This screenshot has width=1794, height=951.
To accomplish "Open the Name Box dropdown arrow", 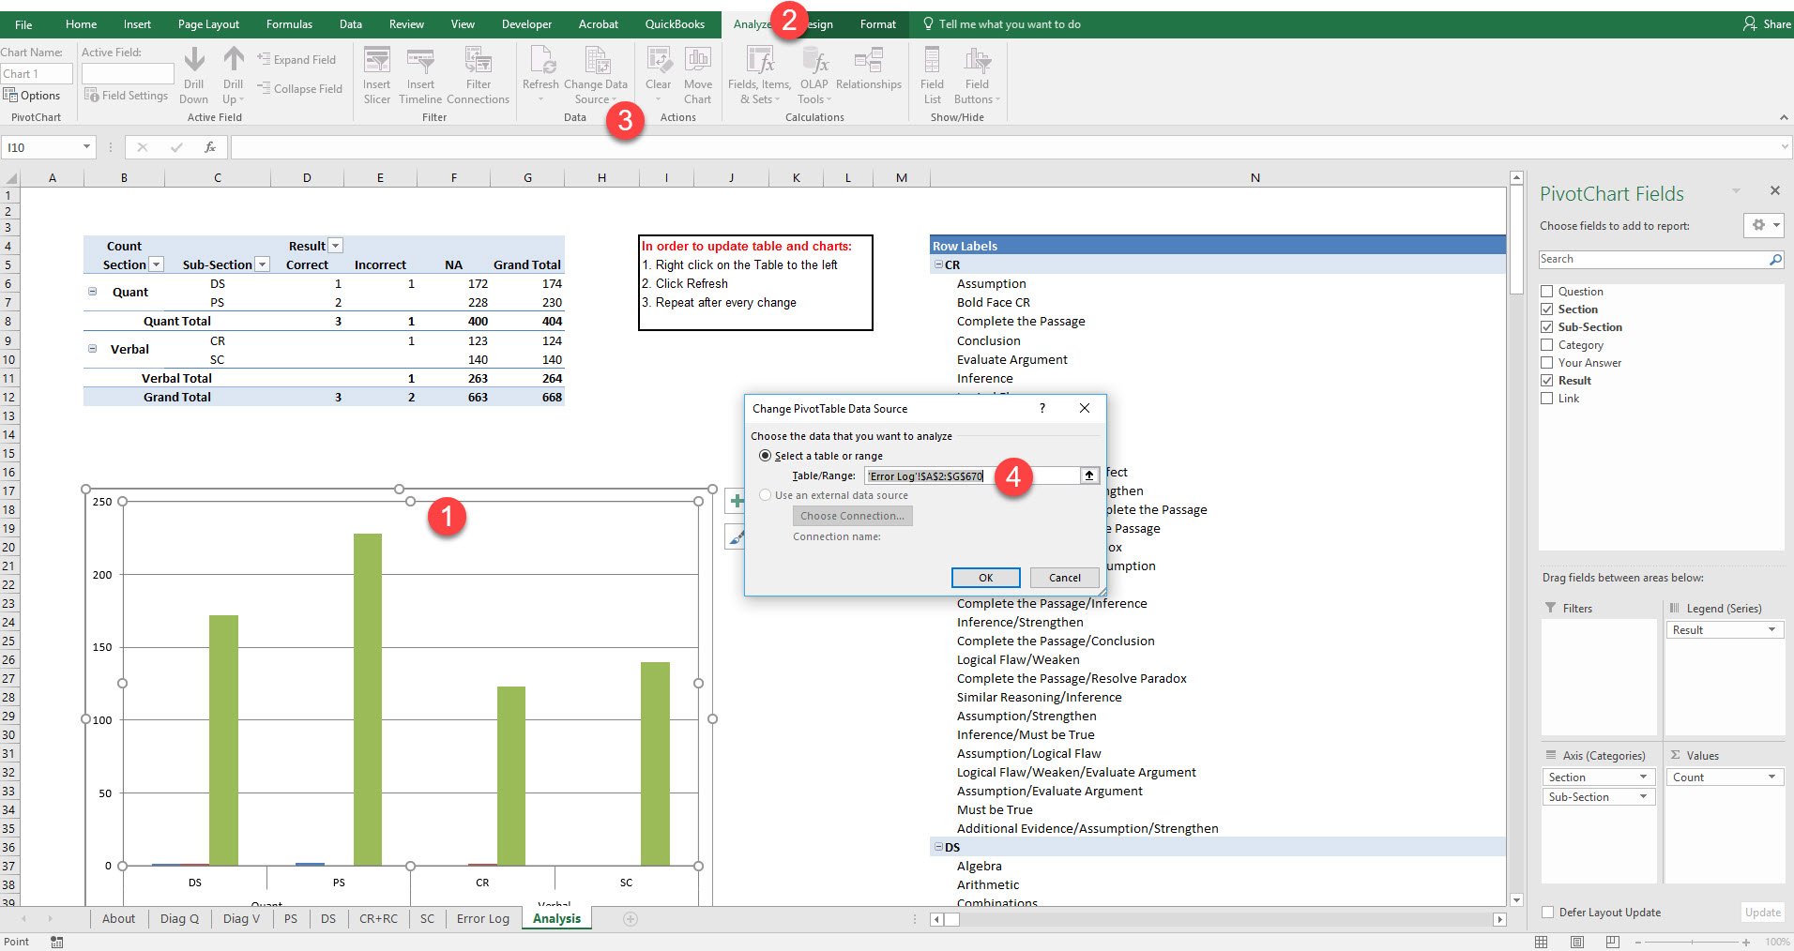I will click(x=86, y=147).
